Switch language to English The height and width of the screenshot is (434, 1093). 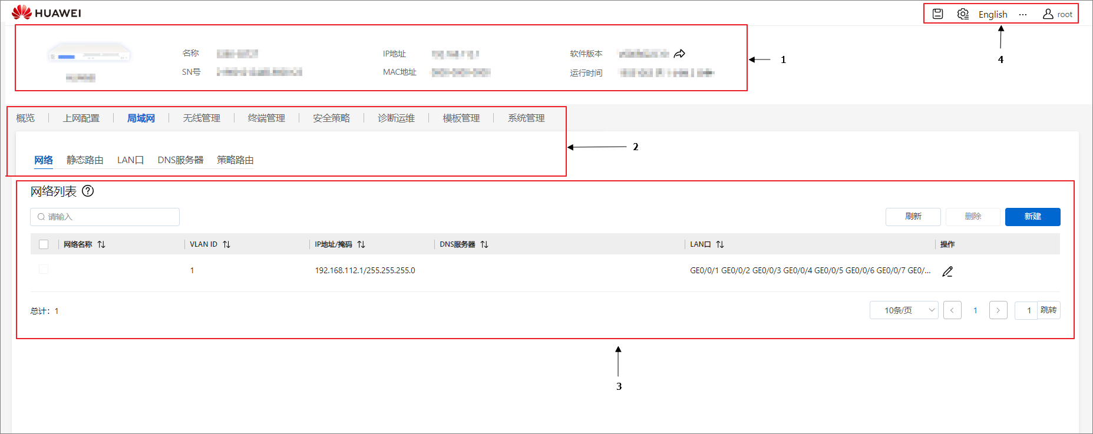[x=993, y=15]
